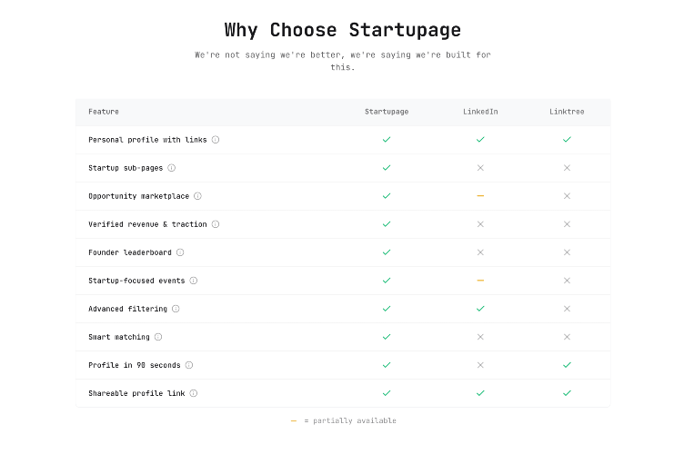Click Startupage checkmark for Smart matching
Image resolution: width=674 pixels, height=454 pixels.
click(x=387, y=337)
